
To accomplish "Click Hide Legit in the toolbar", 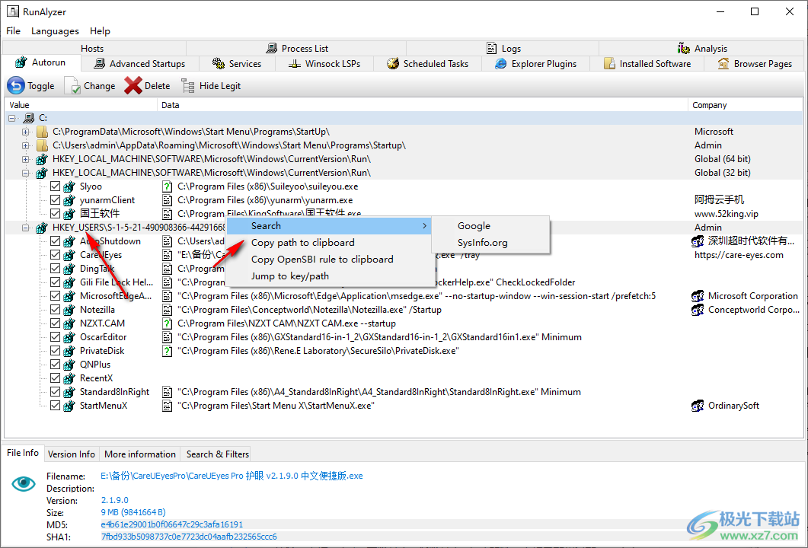I will (211, 86).
